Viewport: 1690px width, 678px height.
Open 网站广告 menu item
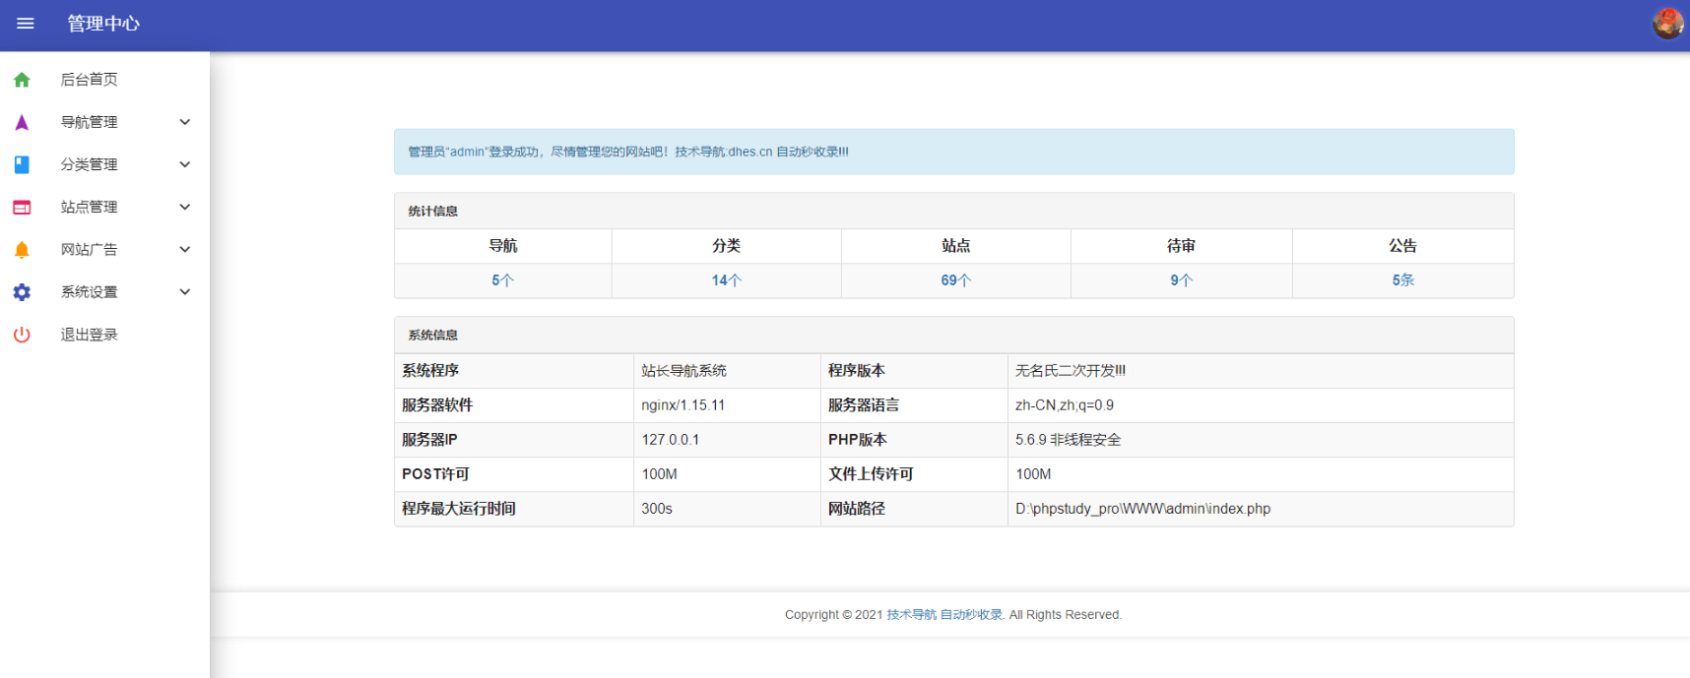(104, 249)
